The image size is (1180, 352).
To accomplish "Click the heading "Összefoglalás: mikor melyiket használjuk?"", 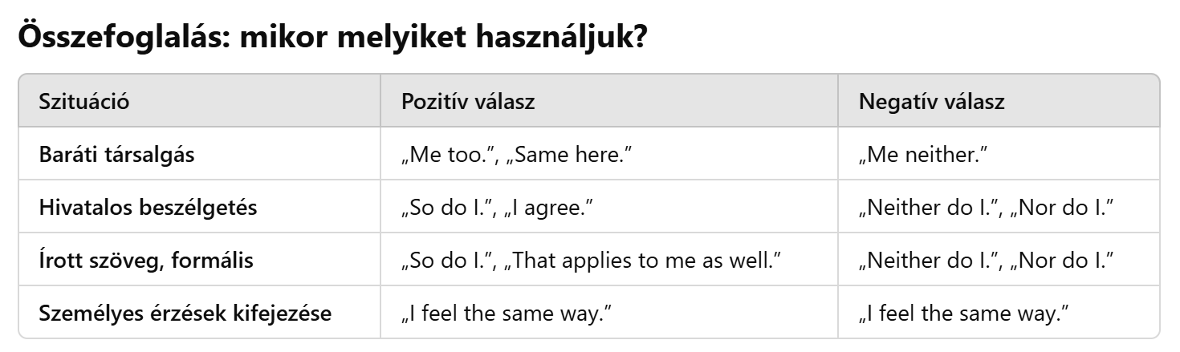I will click(x=332, y=38).
